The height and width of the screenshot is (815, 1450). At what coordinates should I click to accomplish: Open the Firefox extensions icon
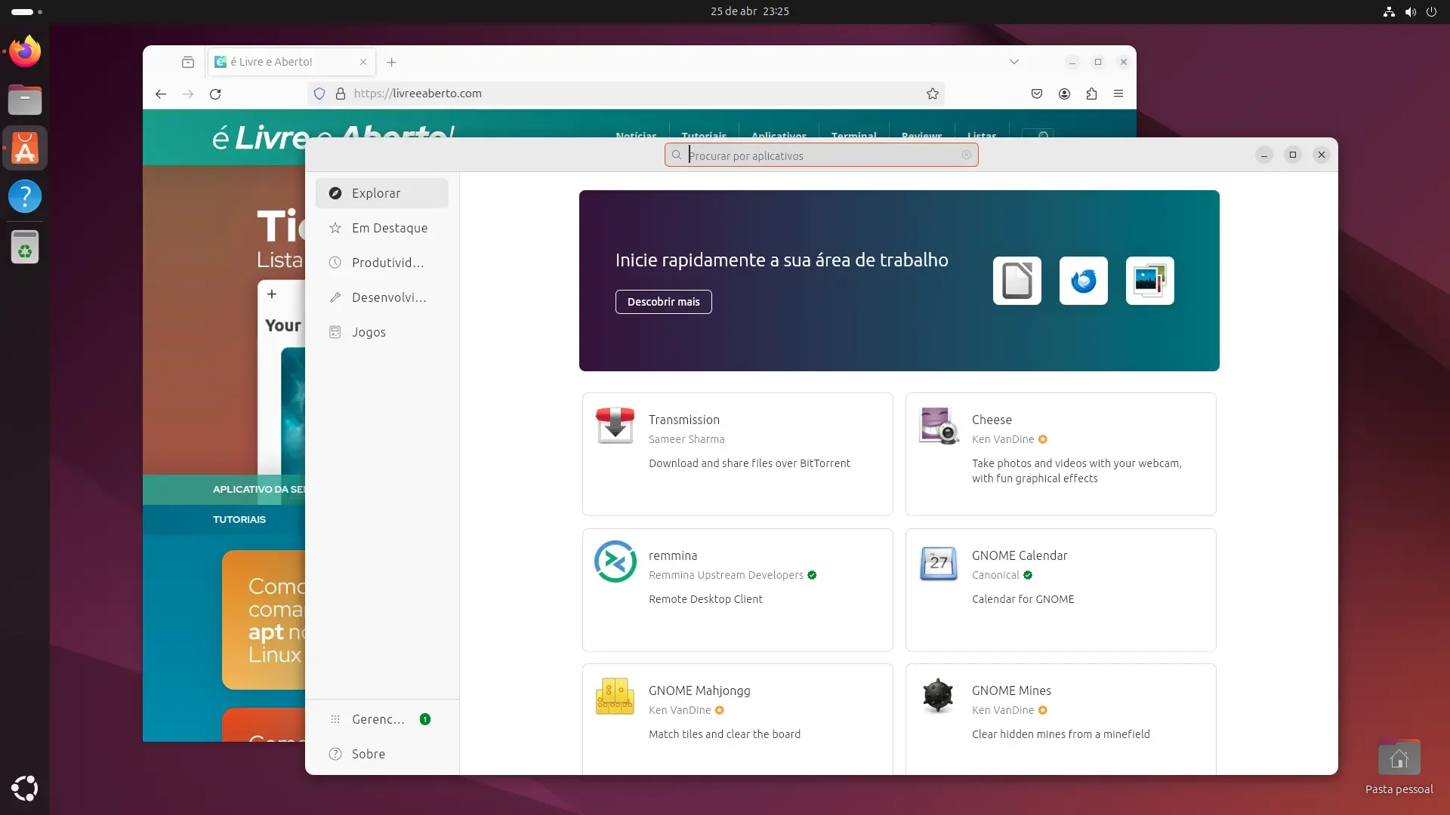coord(1091,94)
